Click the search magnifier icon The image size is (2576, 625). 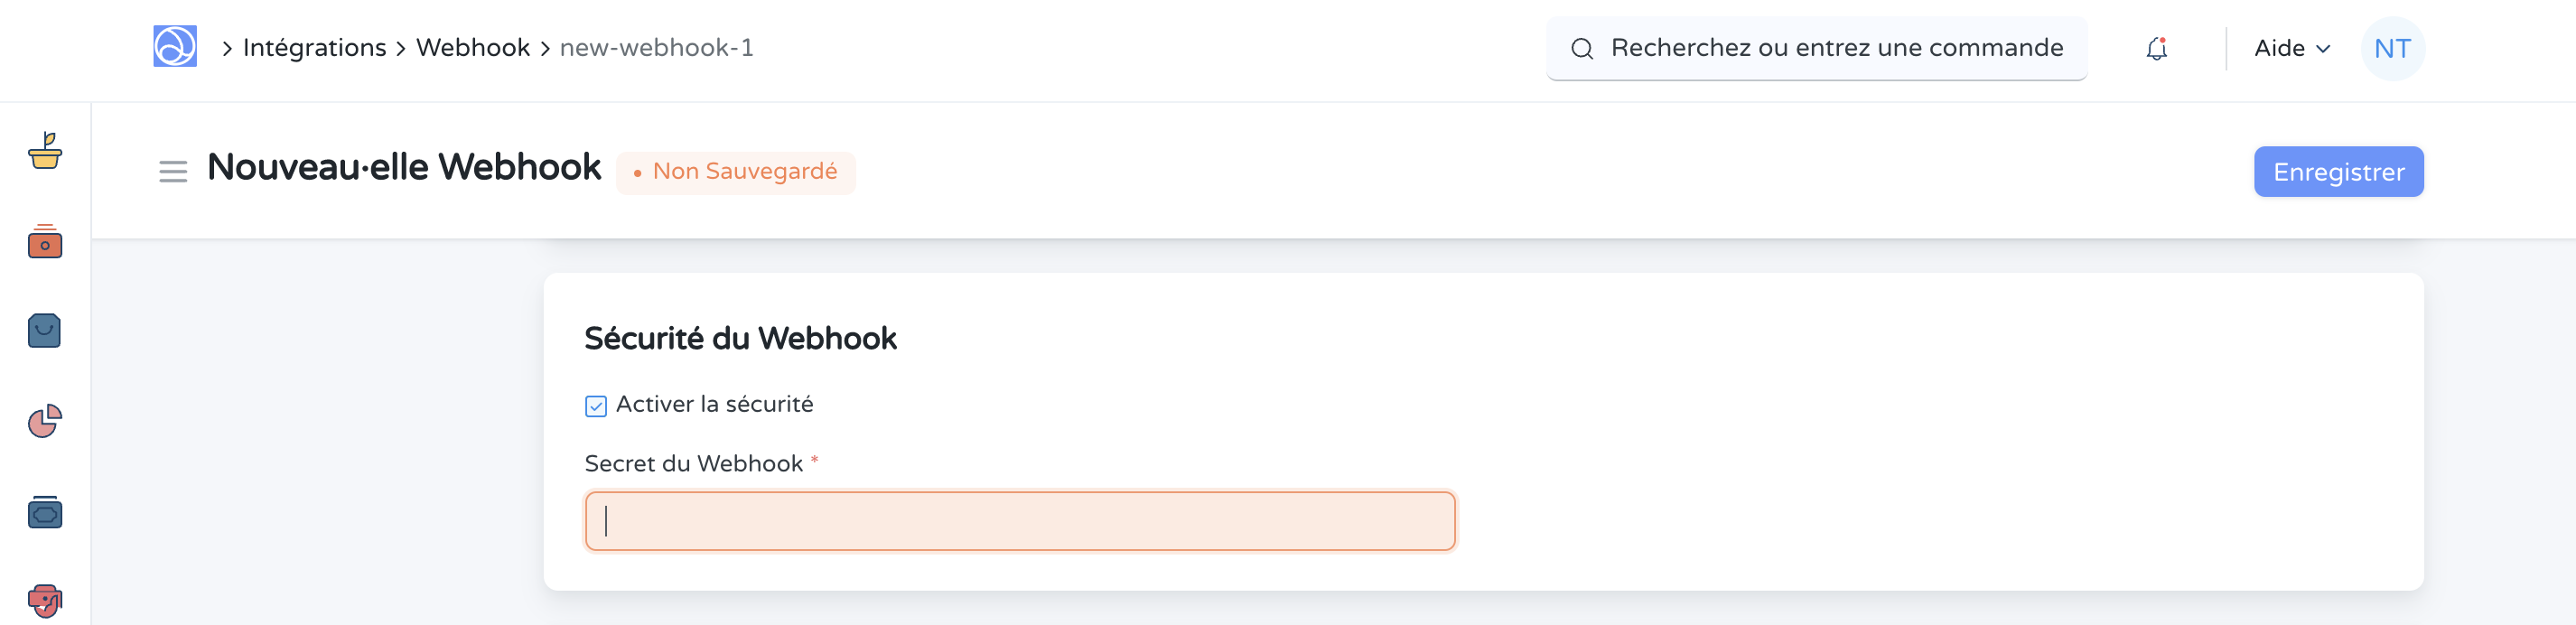pyautogui.click(x=1583, y=48)
